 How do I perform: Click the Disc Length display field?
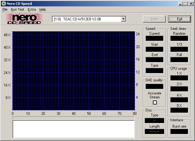pos(154,132)
